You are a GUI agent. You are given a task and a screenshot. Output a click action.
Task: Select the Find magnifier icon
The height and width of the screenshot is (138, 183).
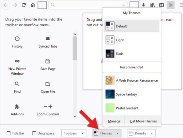[x=17, y=84]
